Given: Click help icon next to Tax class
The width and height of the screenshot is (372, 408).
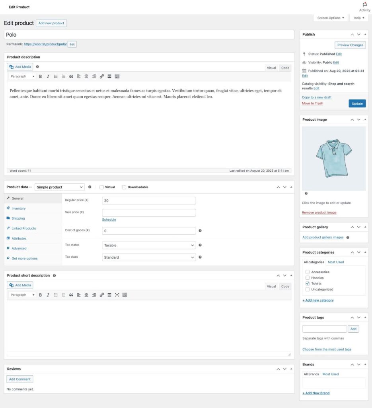Looking at the screenshot, I should [x=200, y=257].
